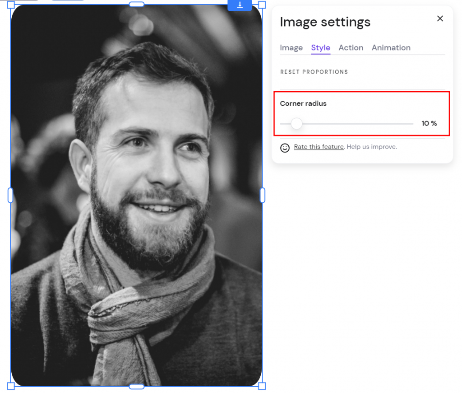Close the Image settings panel

coord(440,19)
